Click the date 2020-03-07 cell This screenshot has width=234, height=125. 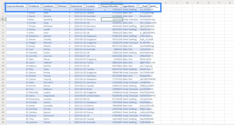point(78,59)
